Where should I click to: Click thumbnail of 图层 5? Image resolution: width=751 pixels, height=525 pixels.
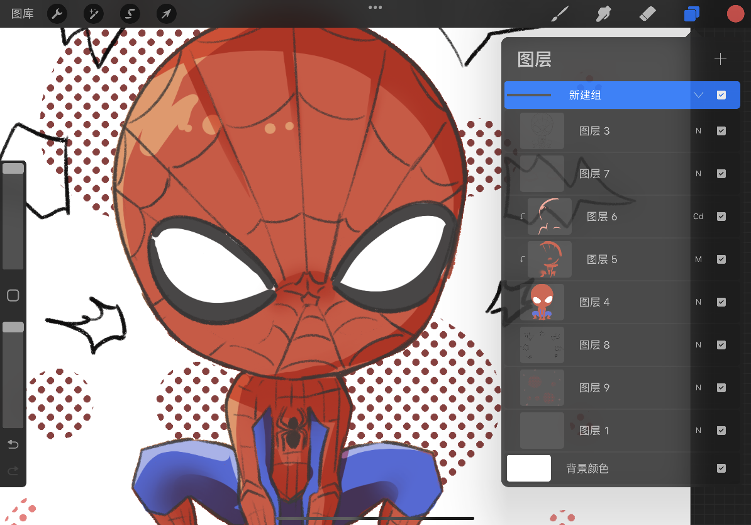click(549, 259)
